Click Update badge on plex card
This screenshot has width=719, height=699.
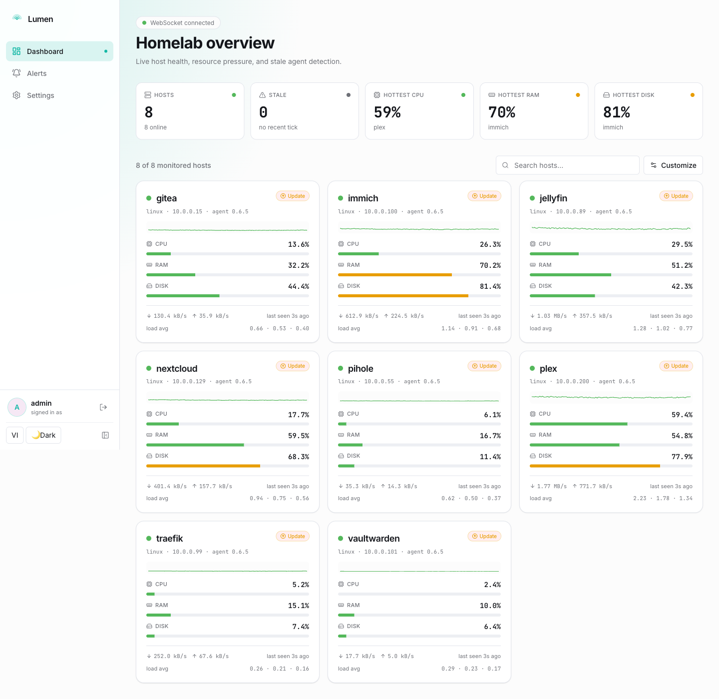pos(676,366)
